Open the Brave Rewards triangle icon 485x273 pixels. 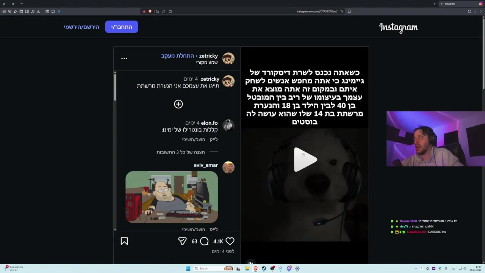144,11
